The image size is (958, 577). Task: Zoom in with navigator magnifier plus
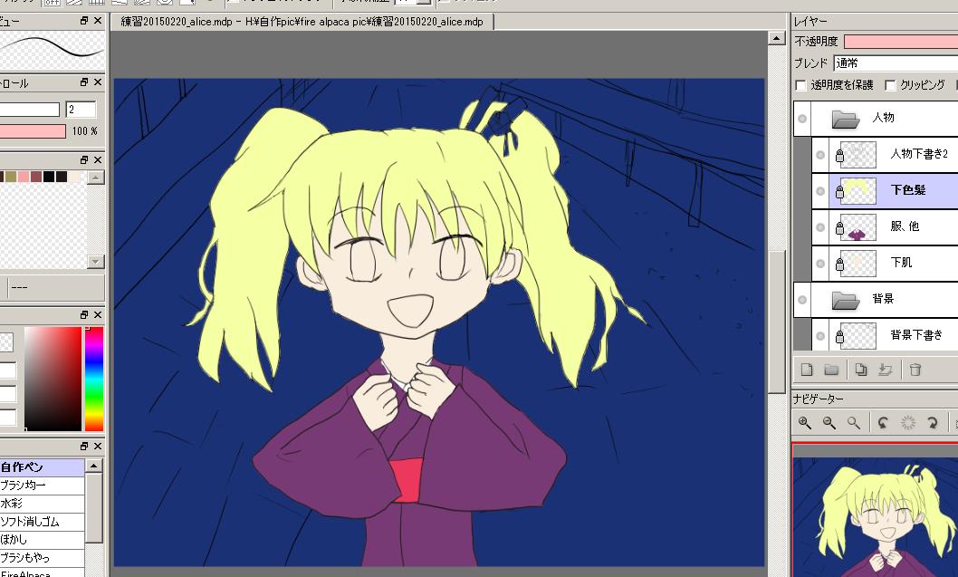coord(805,422)
